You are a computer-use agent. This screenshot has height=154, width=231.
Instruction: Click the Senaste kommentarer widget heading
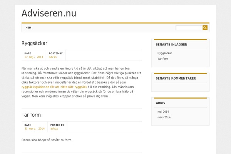(x=176, y=79)
